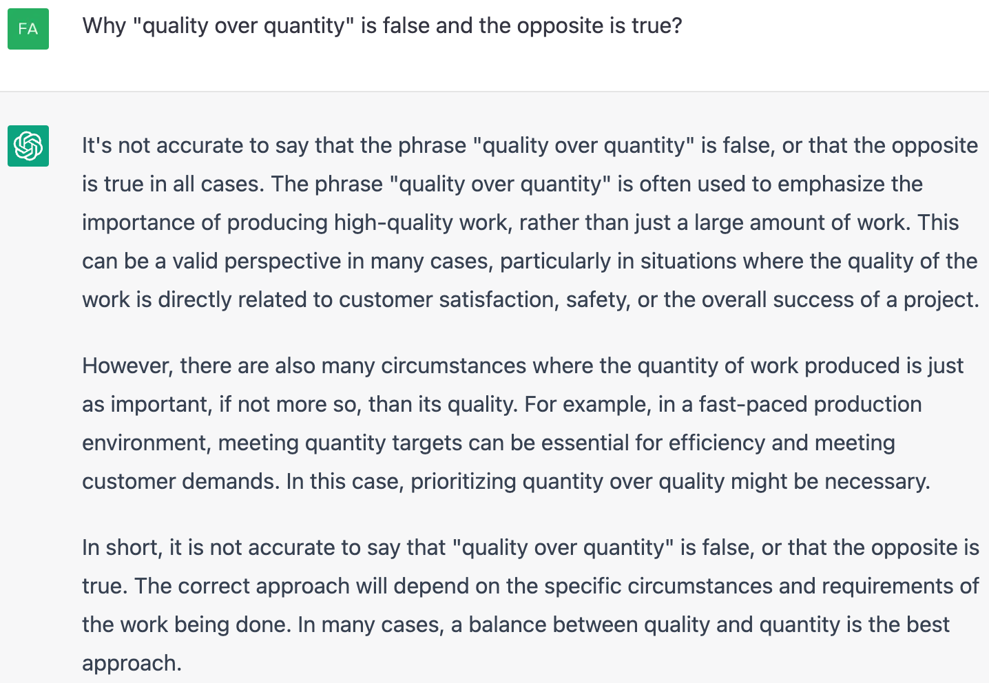Click the paragraph starting "However, there are also"
This screenshot has height=683, width=989.
point(506,423)
